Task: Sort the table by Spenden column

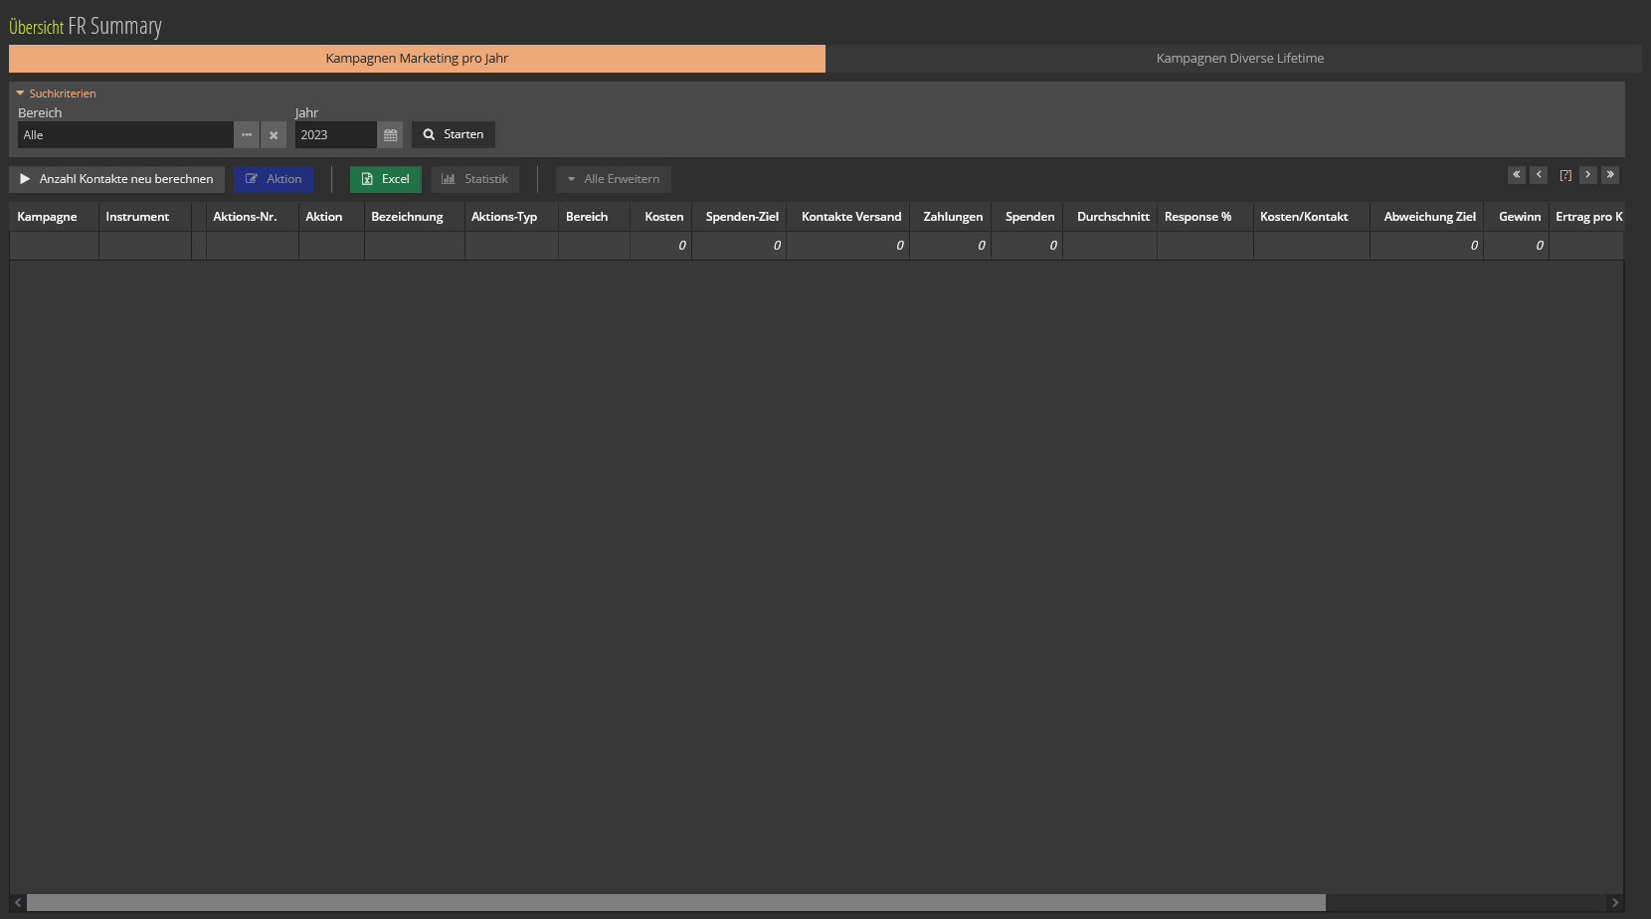Action: point(1029,216)
